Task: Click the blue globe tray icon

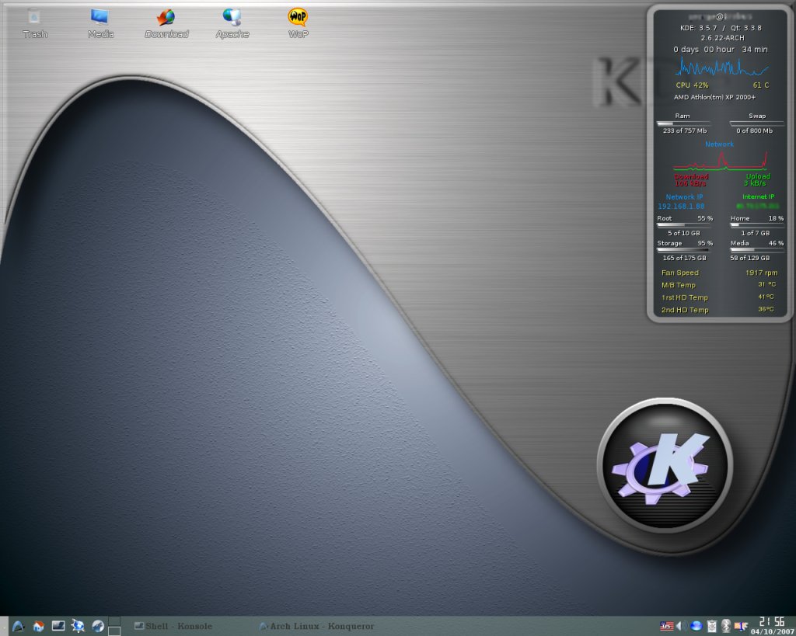Action: [x=696, y=627]
